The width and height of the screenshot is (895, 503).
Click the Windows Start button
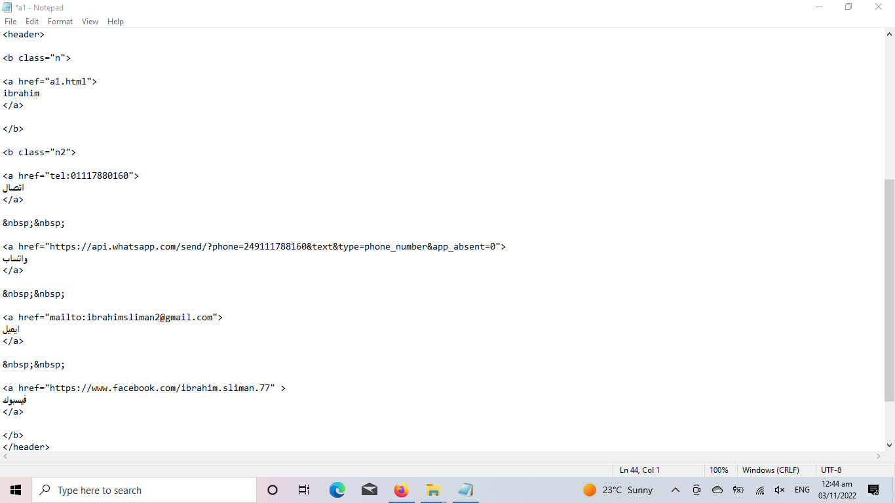click(16, 490)
